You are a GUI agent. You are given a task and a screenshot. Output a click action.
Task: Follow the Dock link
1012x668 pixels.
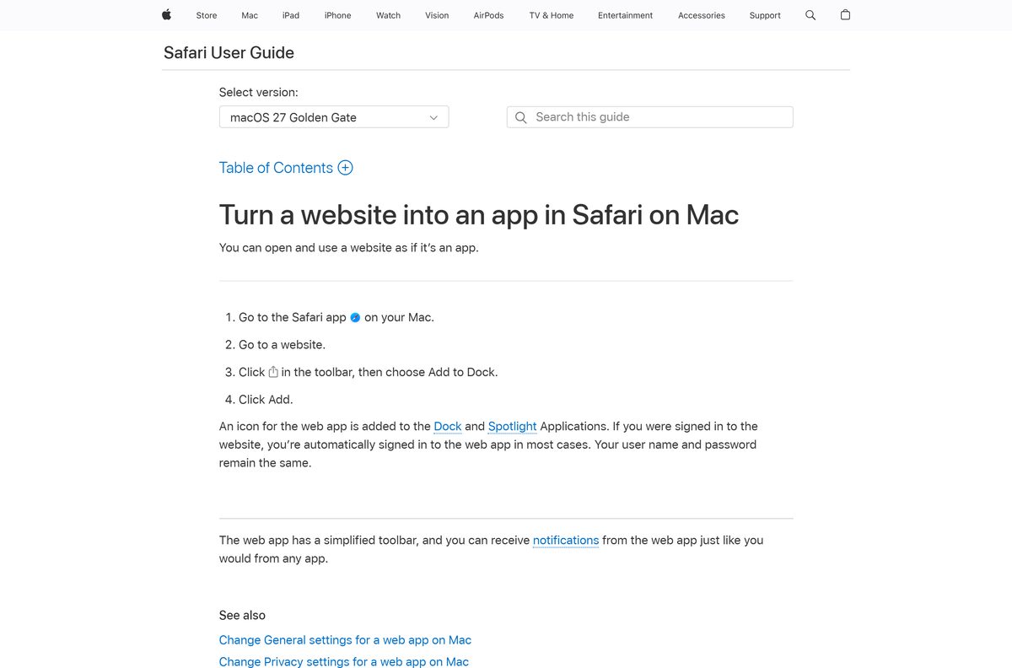click(448, 427)
